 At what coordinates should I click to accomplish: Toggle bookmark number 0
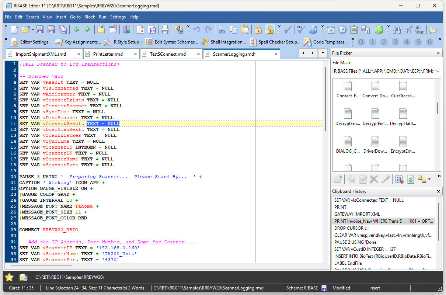click(361, 42)
